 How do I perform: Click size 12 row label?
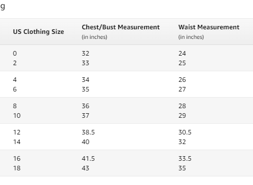click(17, 132)
